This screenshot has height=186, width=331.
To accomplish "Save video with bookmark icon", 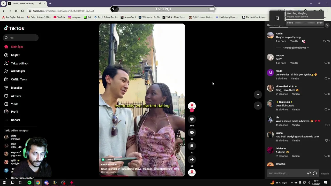I will [192, 146].
